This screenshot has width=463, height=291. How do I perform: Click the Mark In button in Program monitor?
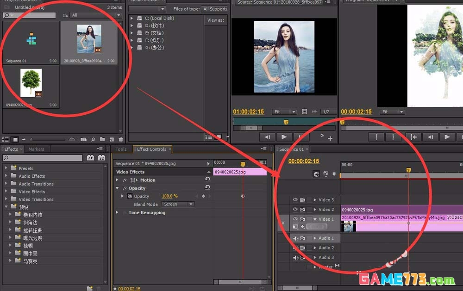(x=377, y=137)
